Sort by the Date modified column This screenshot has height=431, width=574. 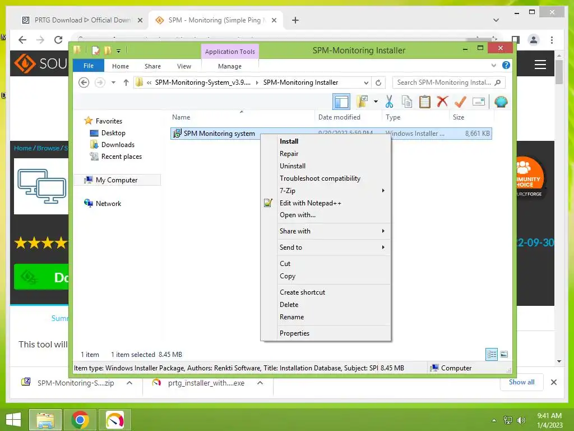[348, 117]
